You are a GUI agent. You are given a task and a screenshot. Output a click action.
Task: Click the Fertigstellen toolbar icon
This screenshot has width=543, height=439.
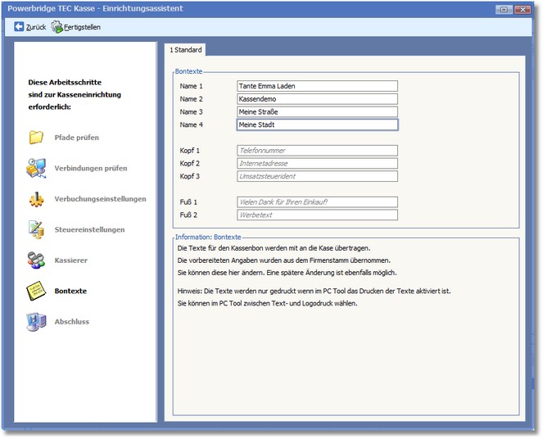(57, 26)
